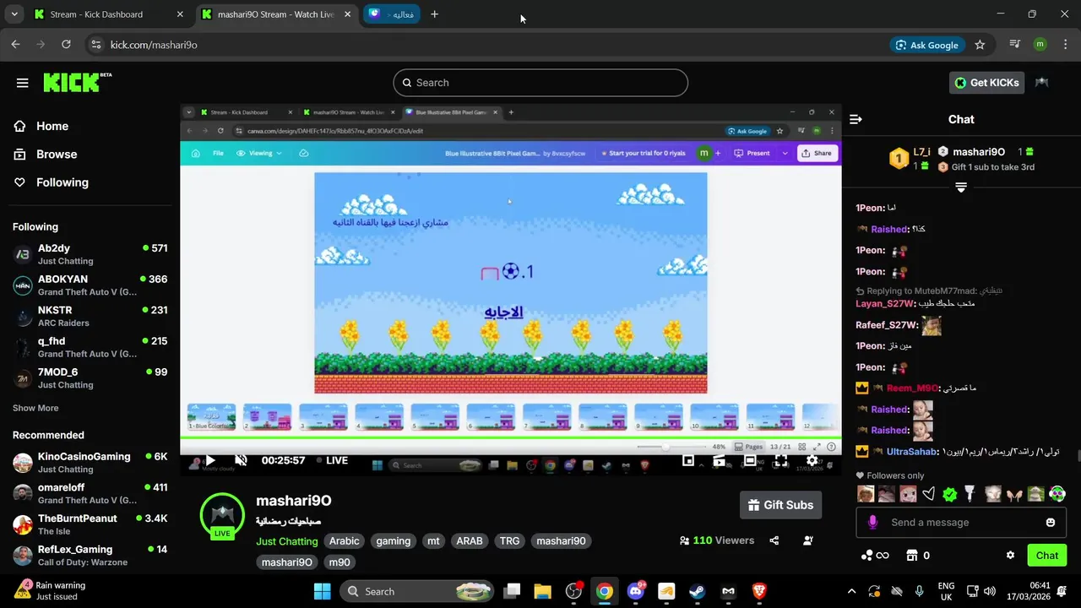Open 7MOD_6 channel in Following list
Viewport: 1081px width, 608px height.
click(x=90, y=377)
